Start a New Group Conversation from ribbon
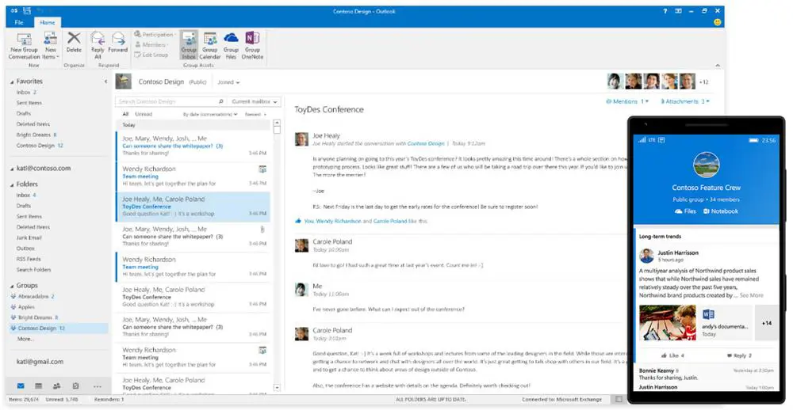 coord(24,46)
